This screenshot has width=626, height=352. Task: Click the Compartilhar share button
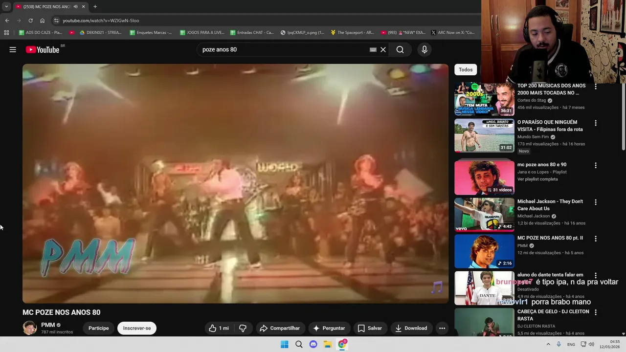click(x=280, y=328)
